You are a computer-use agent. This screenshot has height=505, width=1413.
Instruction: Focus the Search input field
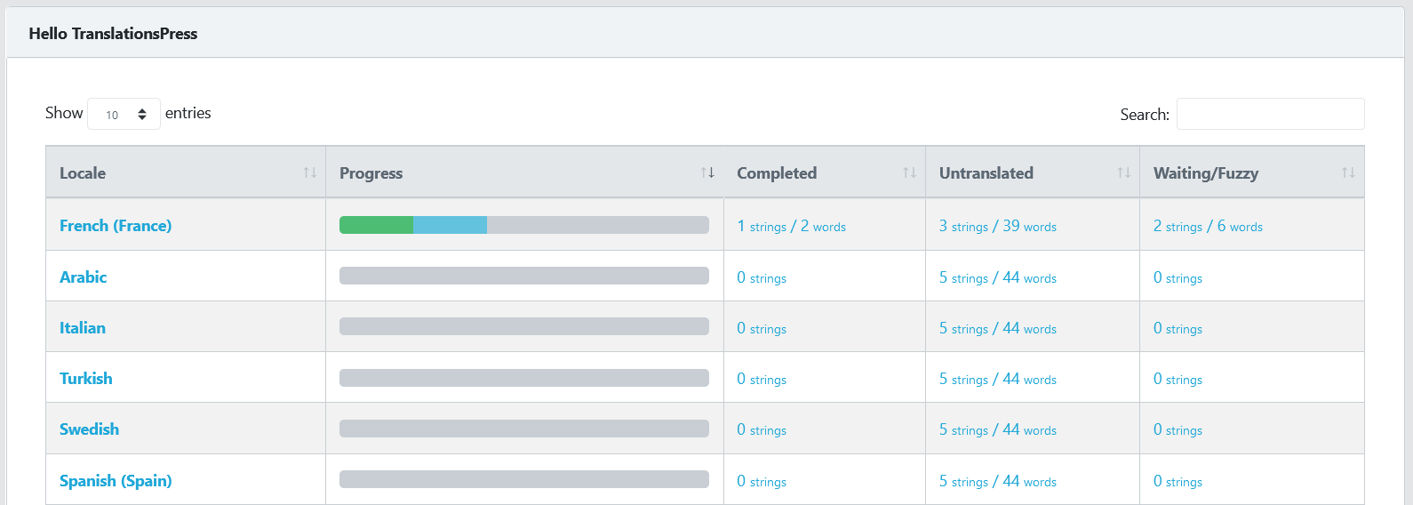point(1270,114)
